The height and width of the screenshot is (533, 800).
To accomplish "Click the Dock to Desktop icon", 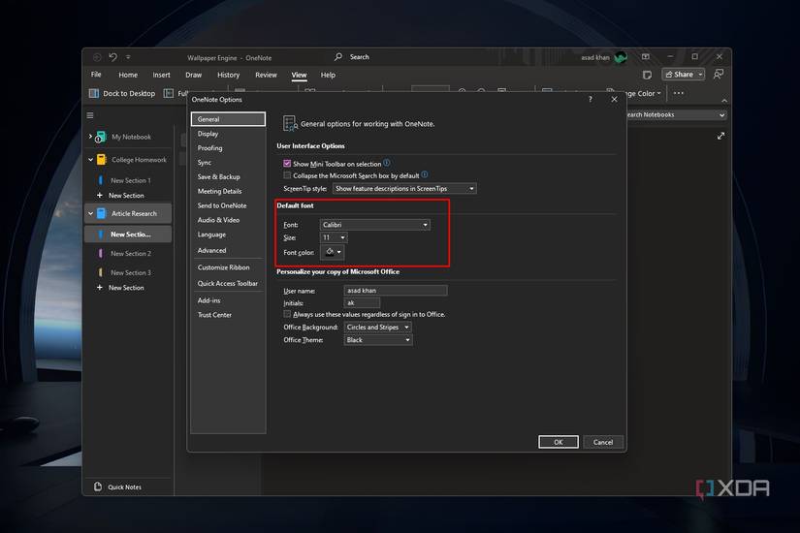I will [x=94, y=94].
